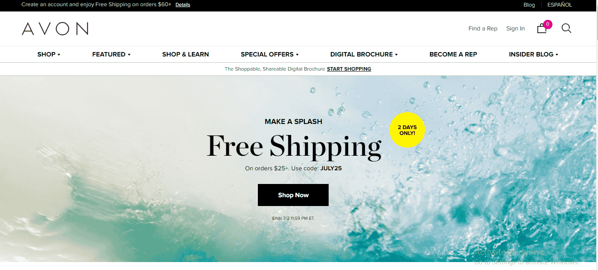The image size is (598, 270).
Task: Click the yellow 2 Days Only badge
Action: pos(407,130)
